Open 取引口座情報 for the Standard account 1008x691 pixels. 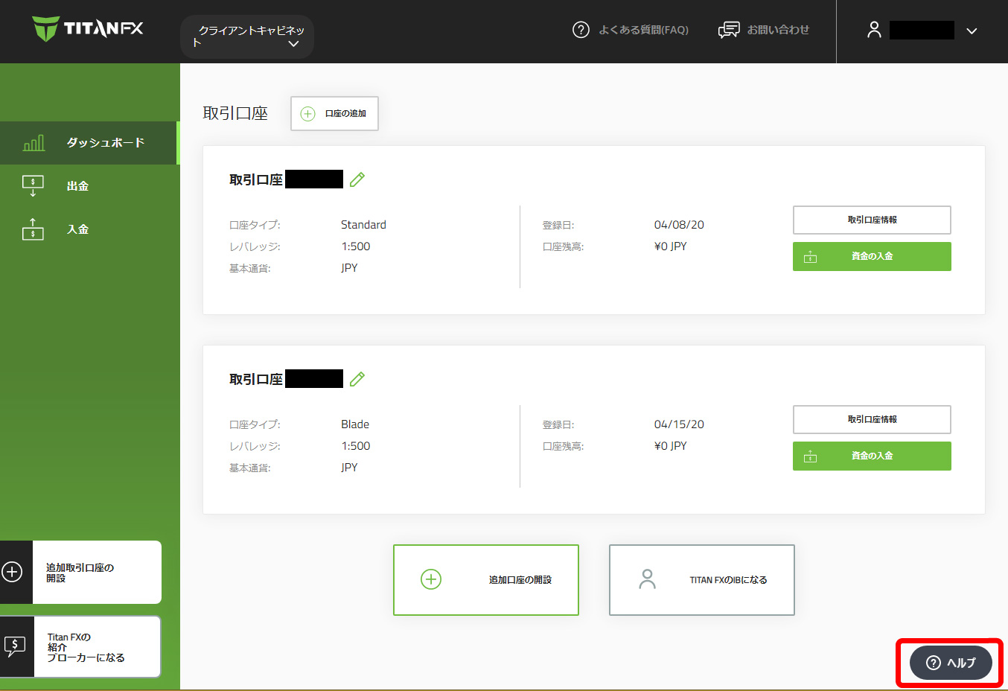pyautogui.click(x=872, y=220)
